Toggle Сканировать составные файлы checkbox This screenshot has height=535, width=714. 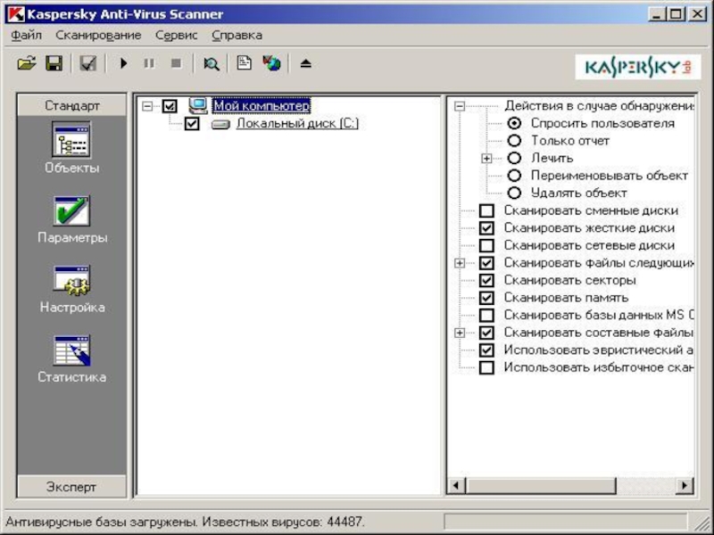(486, 333)
